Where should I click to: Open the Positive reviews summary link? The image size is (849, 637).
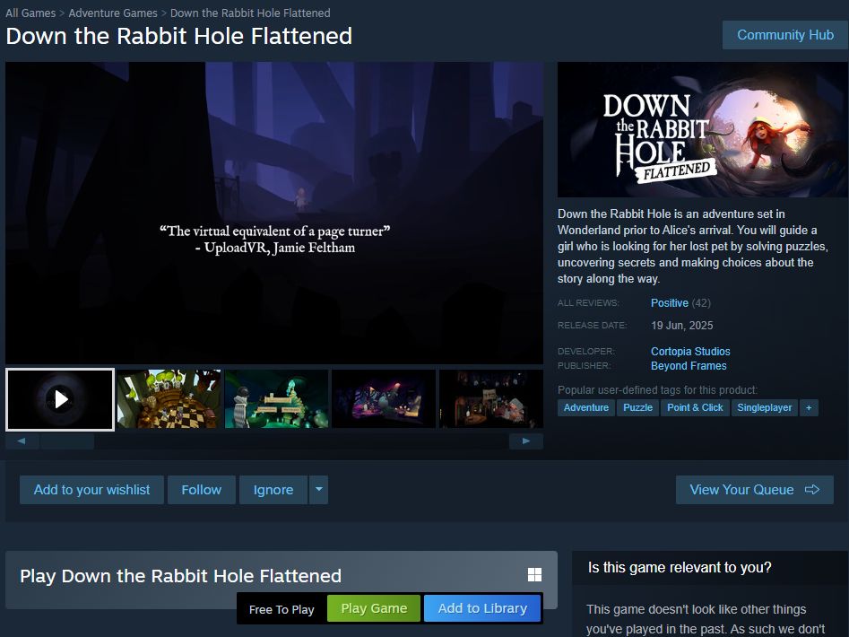click(x=669, y=302)
